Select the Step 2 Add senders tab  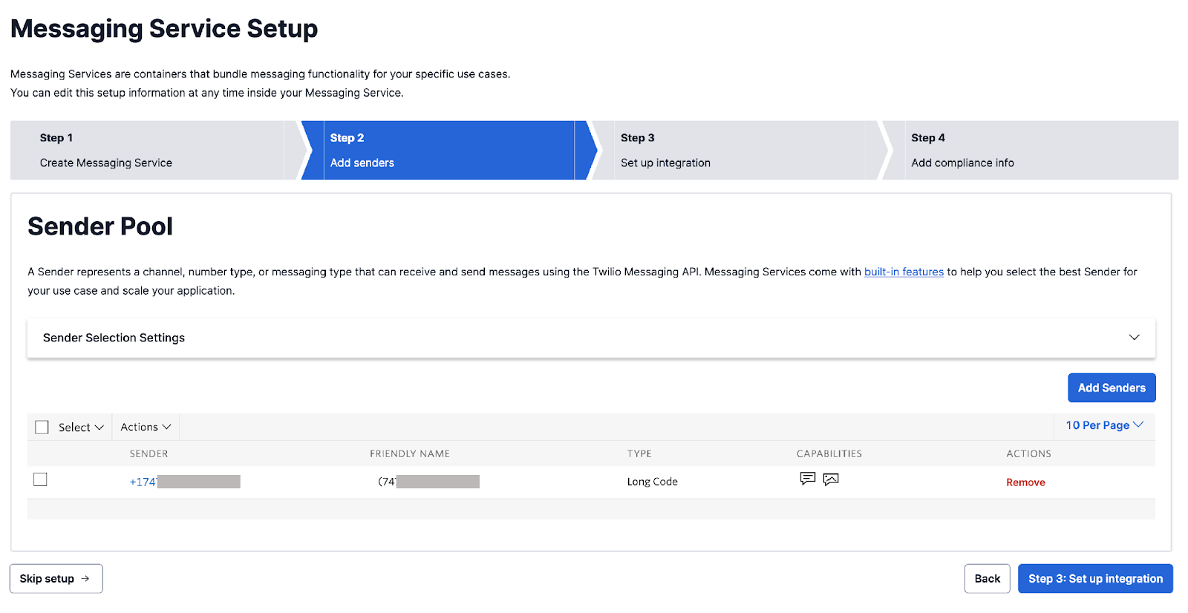(448, 150)
